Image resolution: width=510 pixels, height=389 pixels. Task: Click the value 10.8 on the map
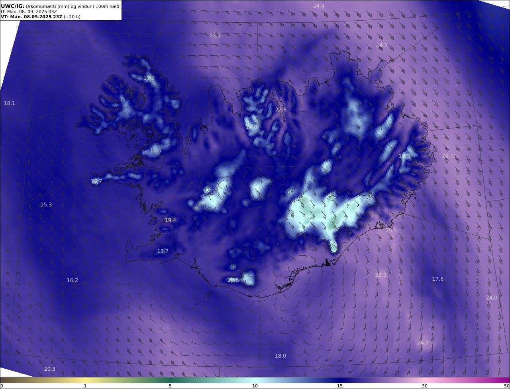[251, 127]
